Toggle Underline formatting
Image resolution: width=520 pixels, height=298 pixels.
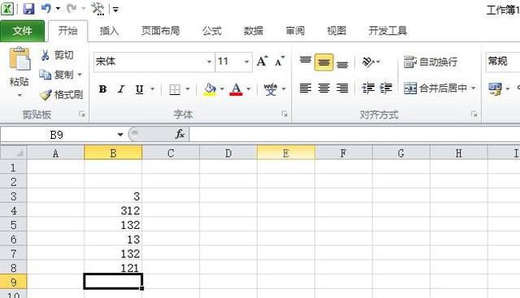coord(140,89)
